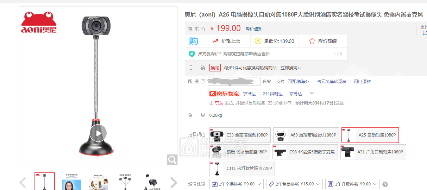Click the magnifier zoom icon on product image

click(172, 160)
